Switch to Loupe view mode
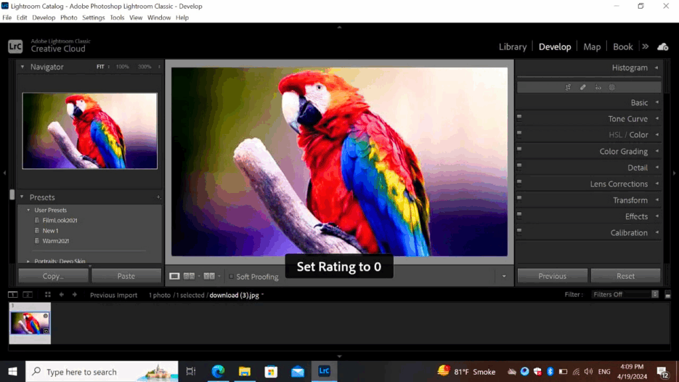 174,276
